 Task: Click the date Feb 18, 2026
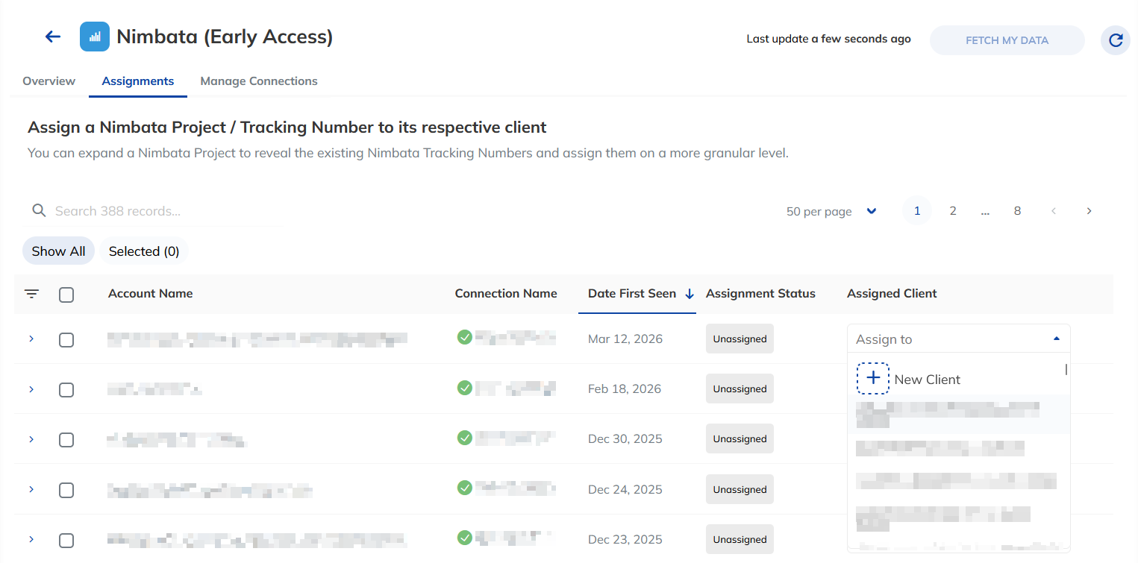tap(625, 389)
